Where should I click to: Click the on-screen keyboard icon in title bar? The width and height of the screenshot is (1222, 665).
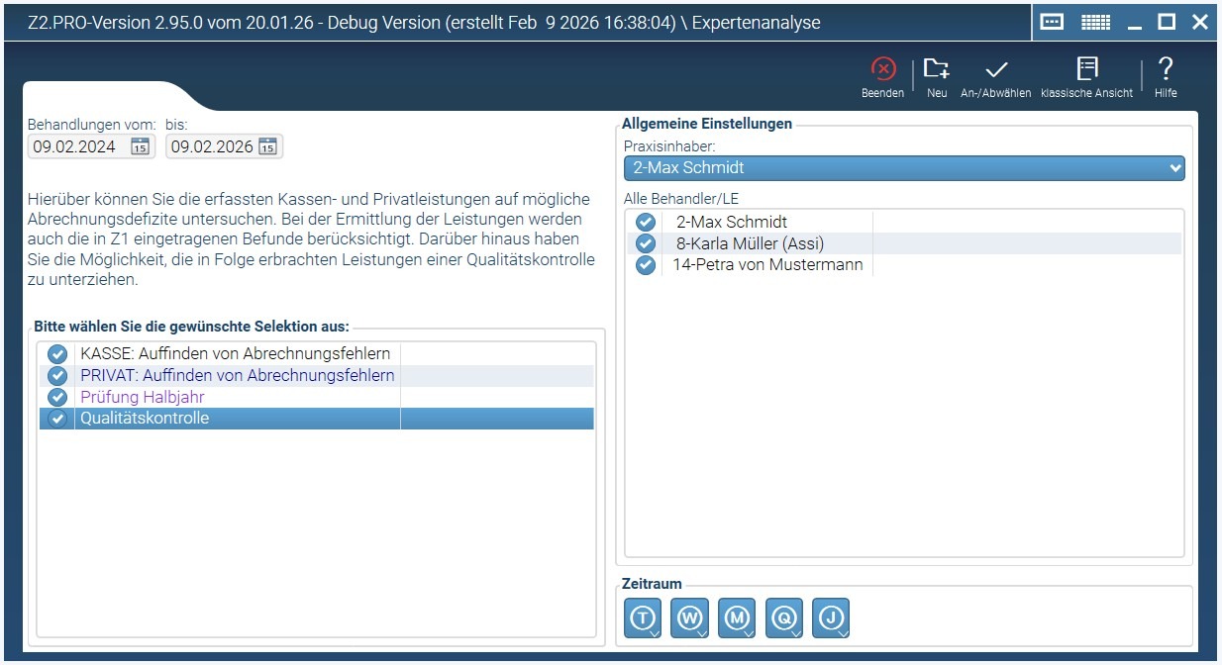1053,22
